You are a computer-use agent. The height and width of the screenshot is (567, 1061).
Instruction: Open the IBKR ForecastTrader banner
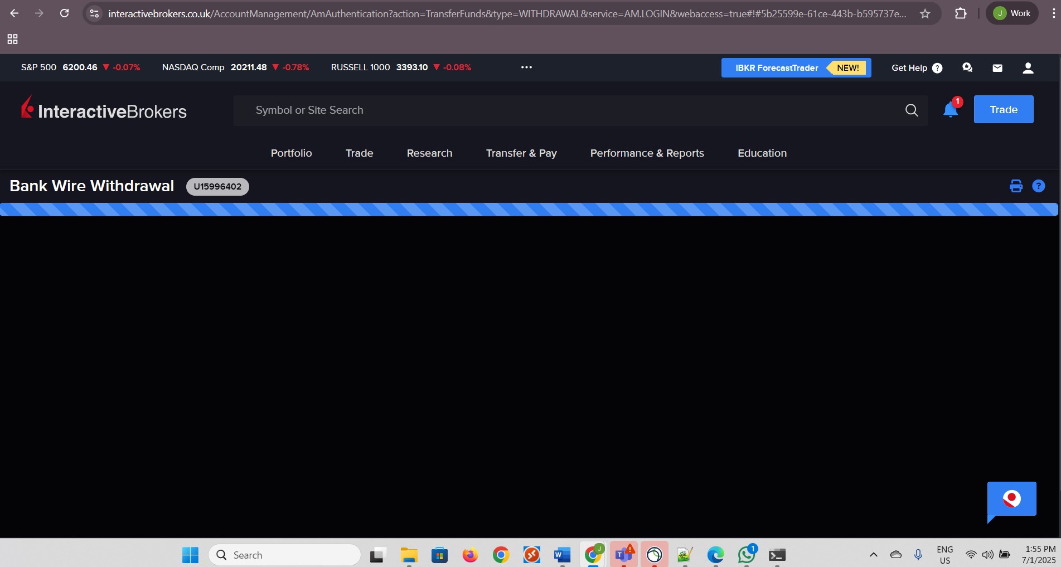click(796, 68)
